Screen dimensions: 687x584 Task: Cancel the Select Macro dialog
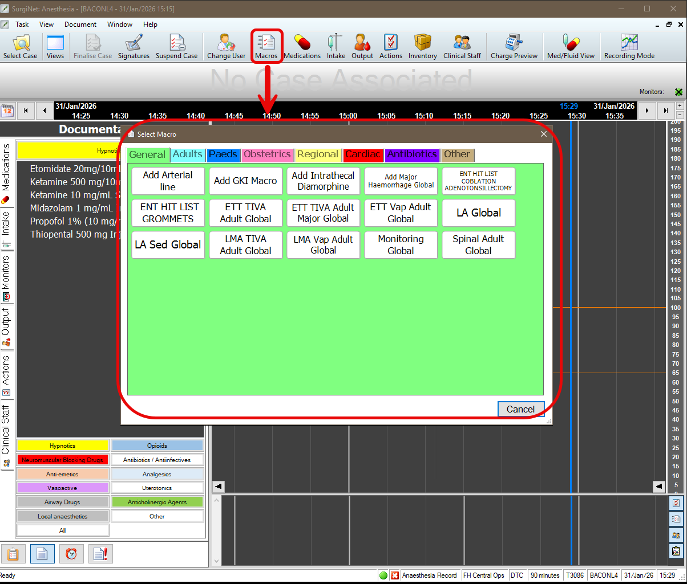click(x=520, y=409)
